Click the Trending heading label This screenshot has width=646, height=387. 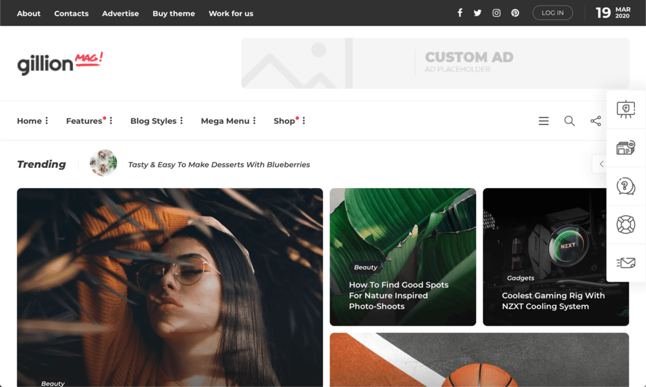[x=41, y=164]
